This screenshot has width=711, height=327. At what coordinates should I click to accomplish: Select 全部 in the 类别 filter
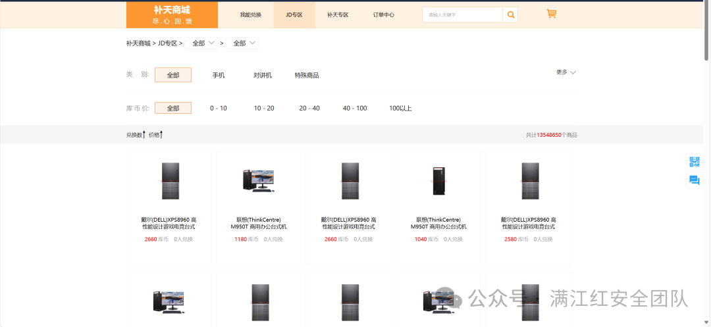pos(172,75)
